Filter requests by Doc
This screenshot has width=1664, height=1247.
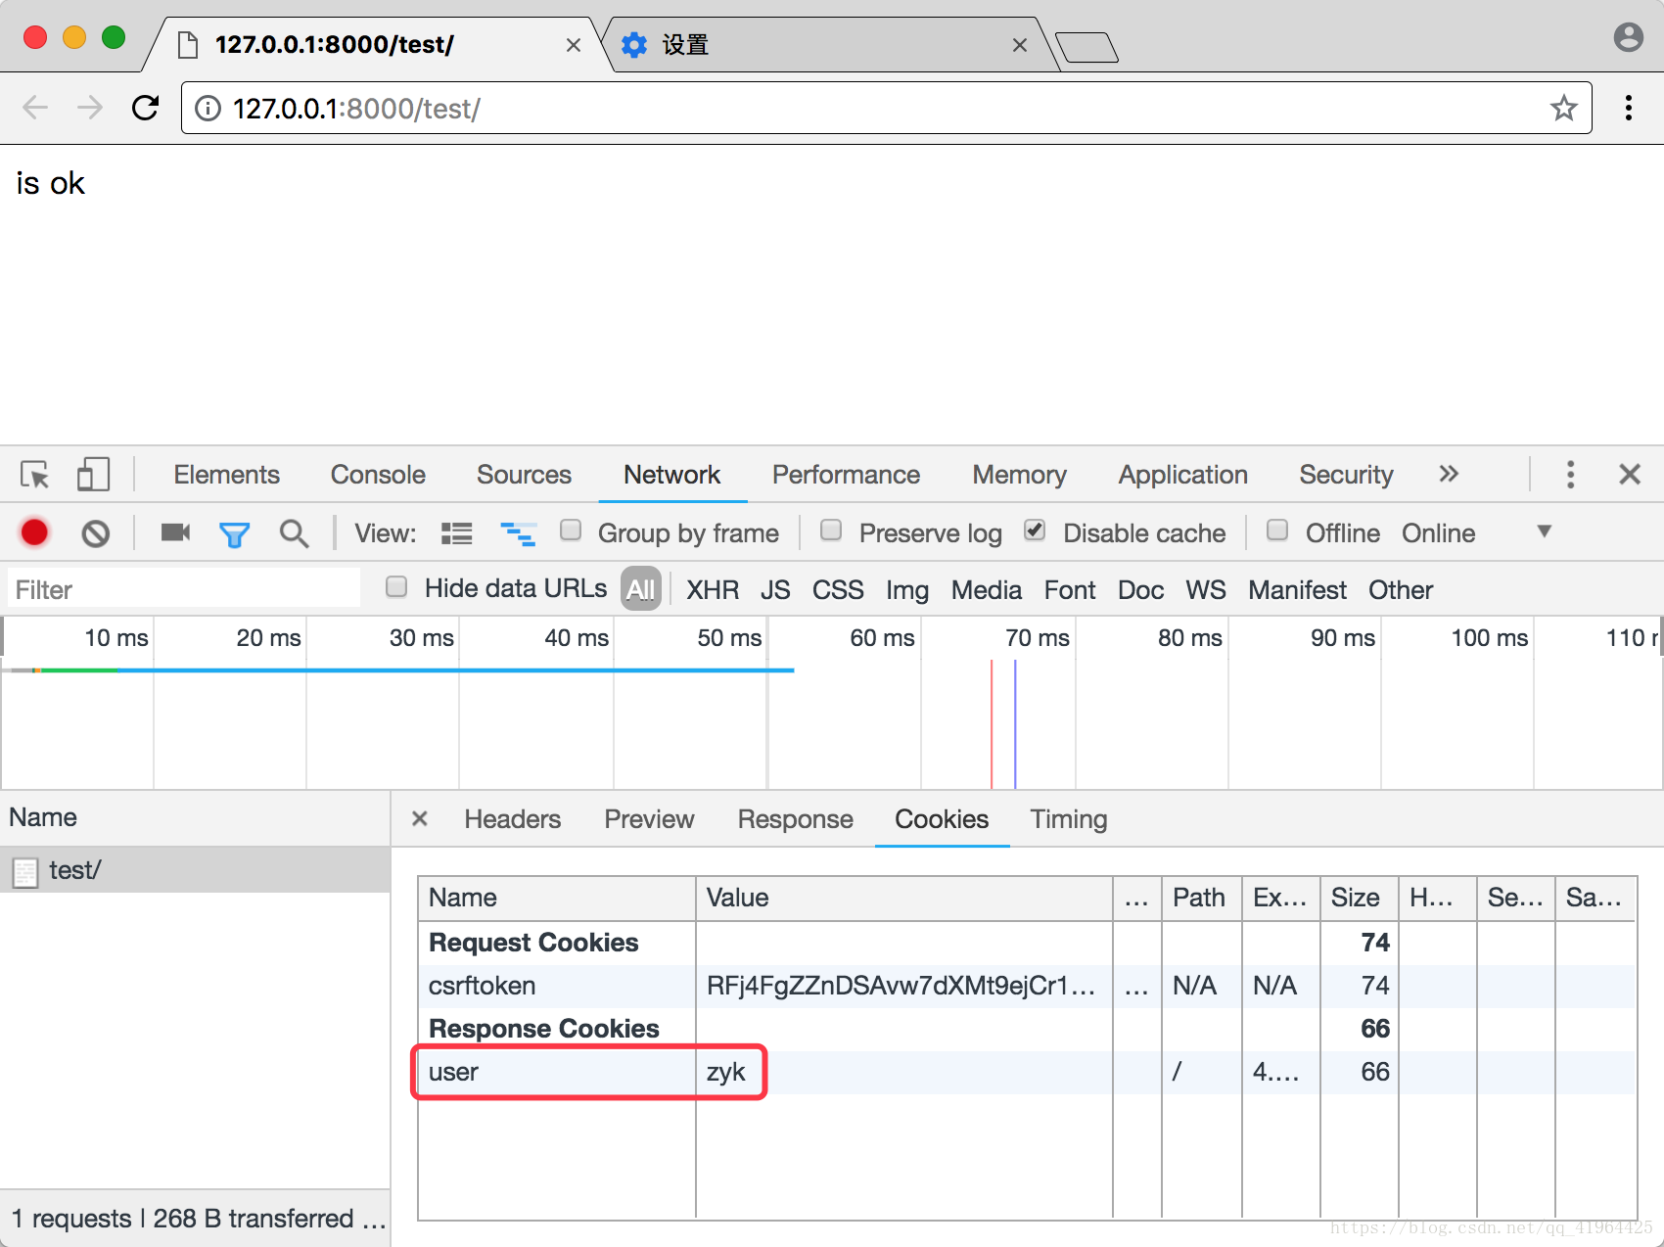click(x=1140, y=590)
